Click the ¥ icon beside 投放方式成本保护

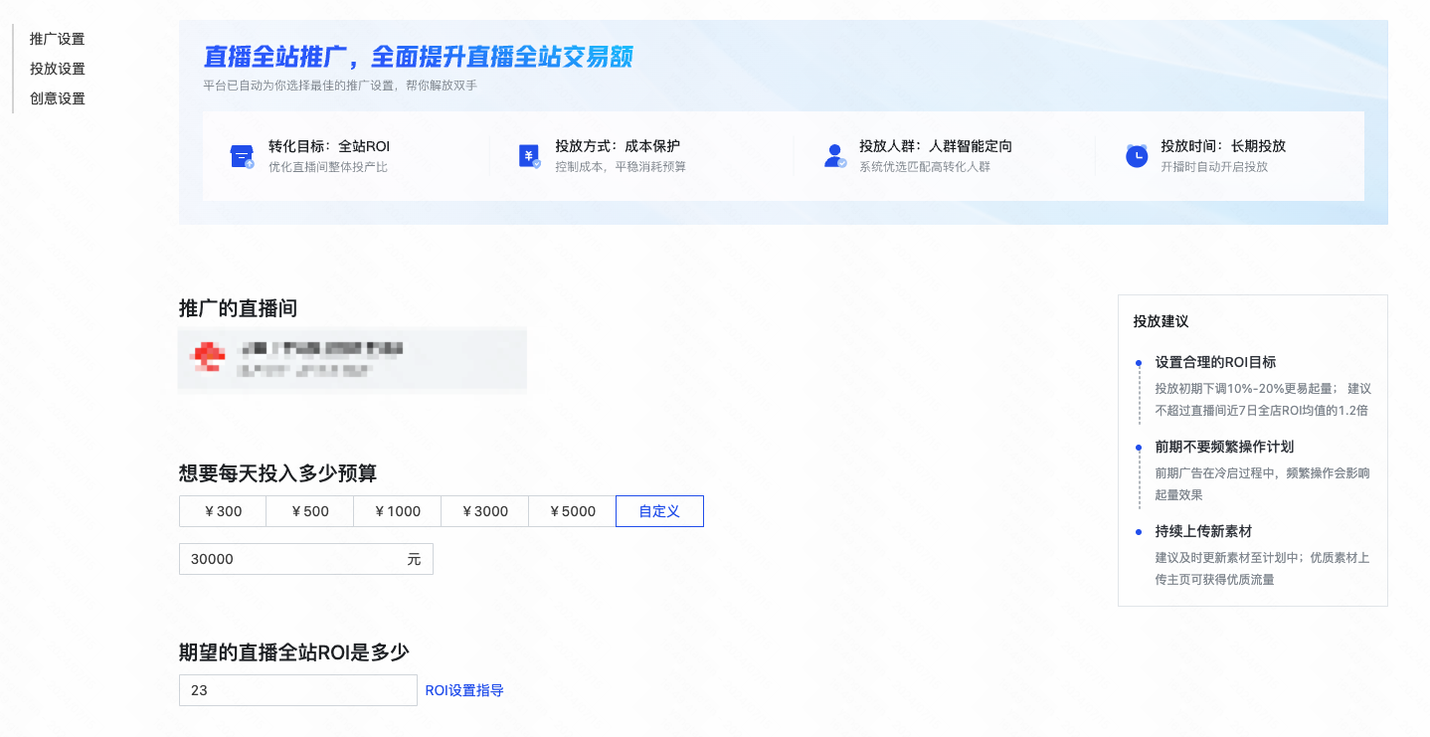(530, 155)
